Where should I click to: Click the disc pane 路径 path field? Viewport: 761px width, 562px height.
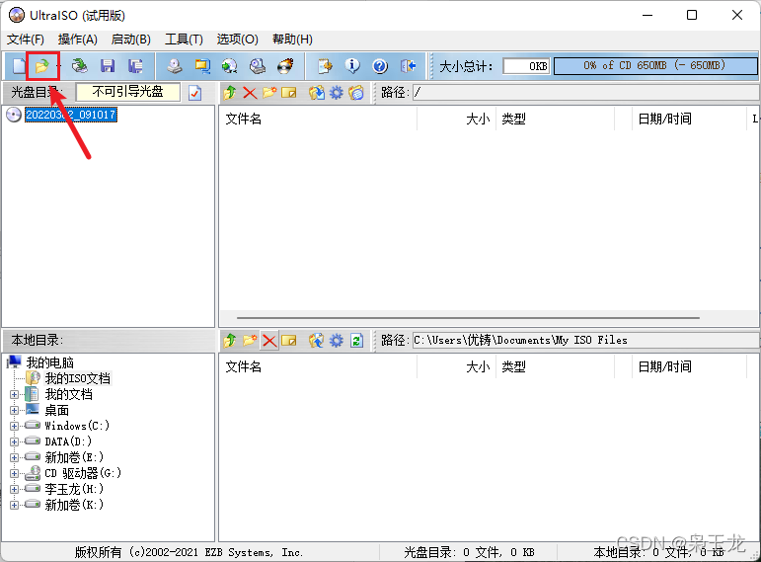585,92
